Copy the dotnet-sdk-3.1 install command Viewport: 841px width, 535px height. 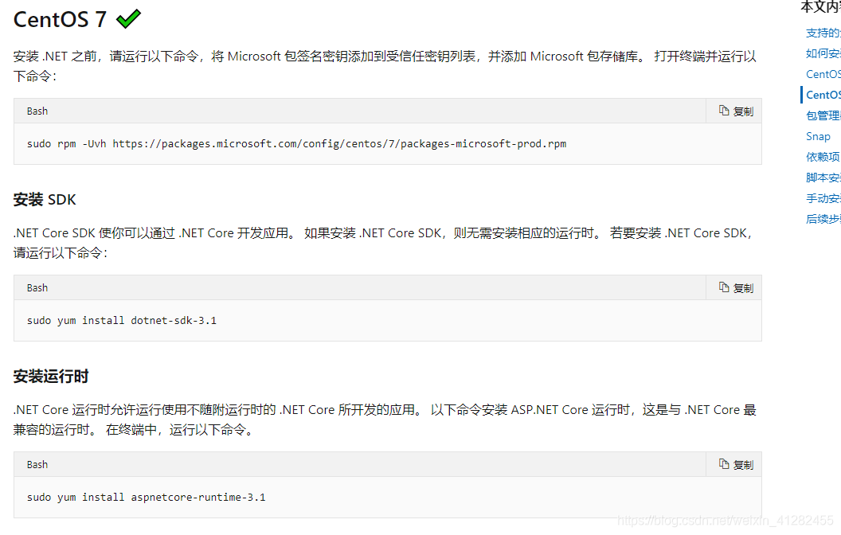pos(736,288)
